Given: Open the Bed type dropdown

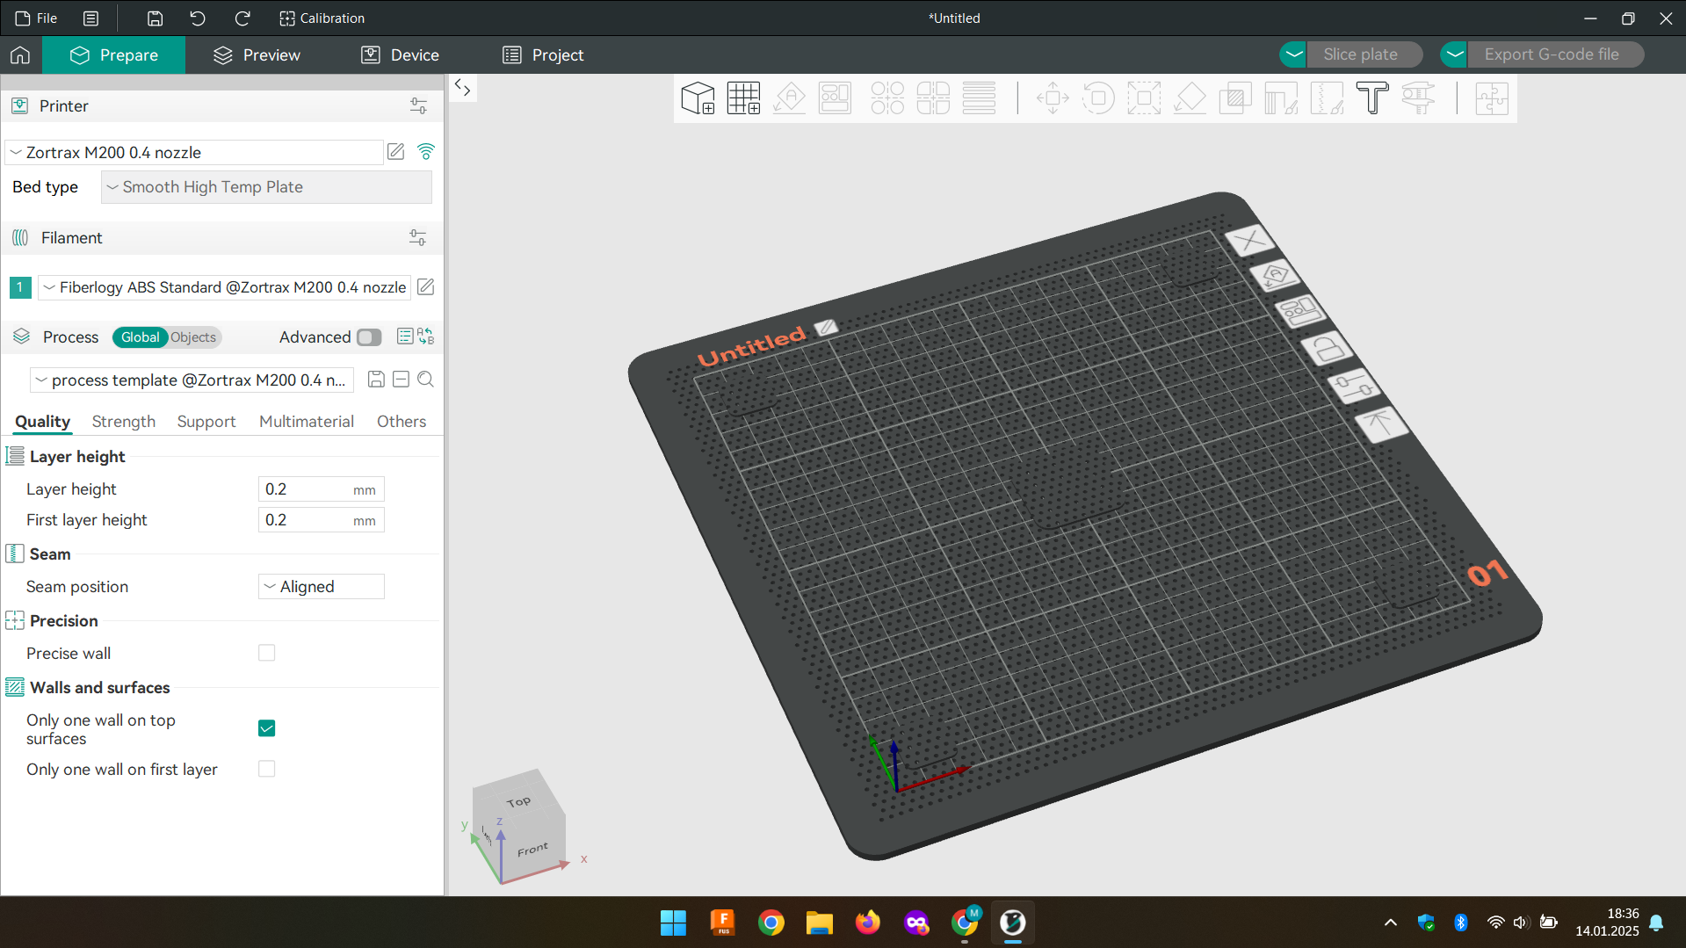Looking at the screenshot, I should click(266, 187).
